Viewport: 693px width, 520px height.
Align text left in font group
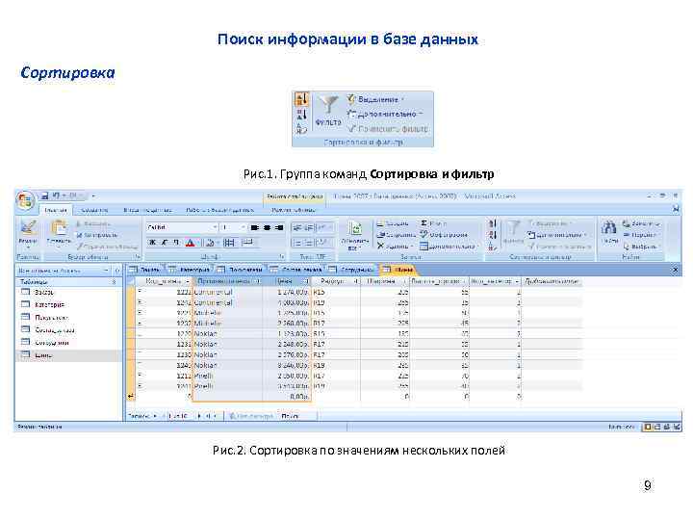255,227
